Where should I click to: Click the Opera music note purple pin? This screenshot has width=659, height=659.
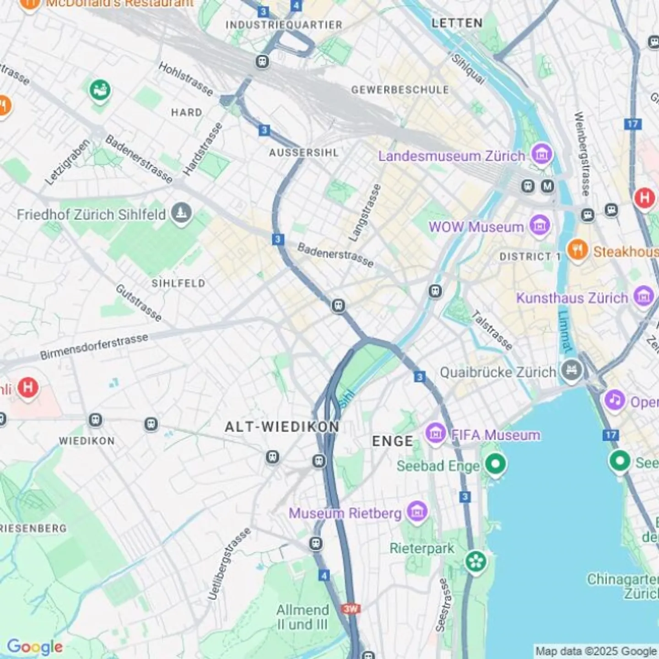click(x=615, y=401)
